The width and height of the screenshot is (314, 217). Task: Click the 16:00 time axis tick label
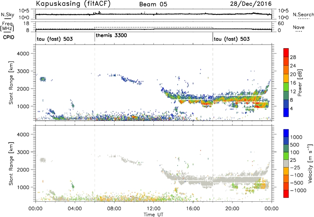[193, 209]
